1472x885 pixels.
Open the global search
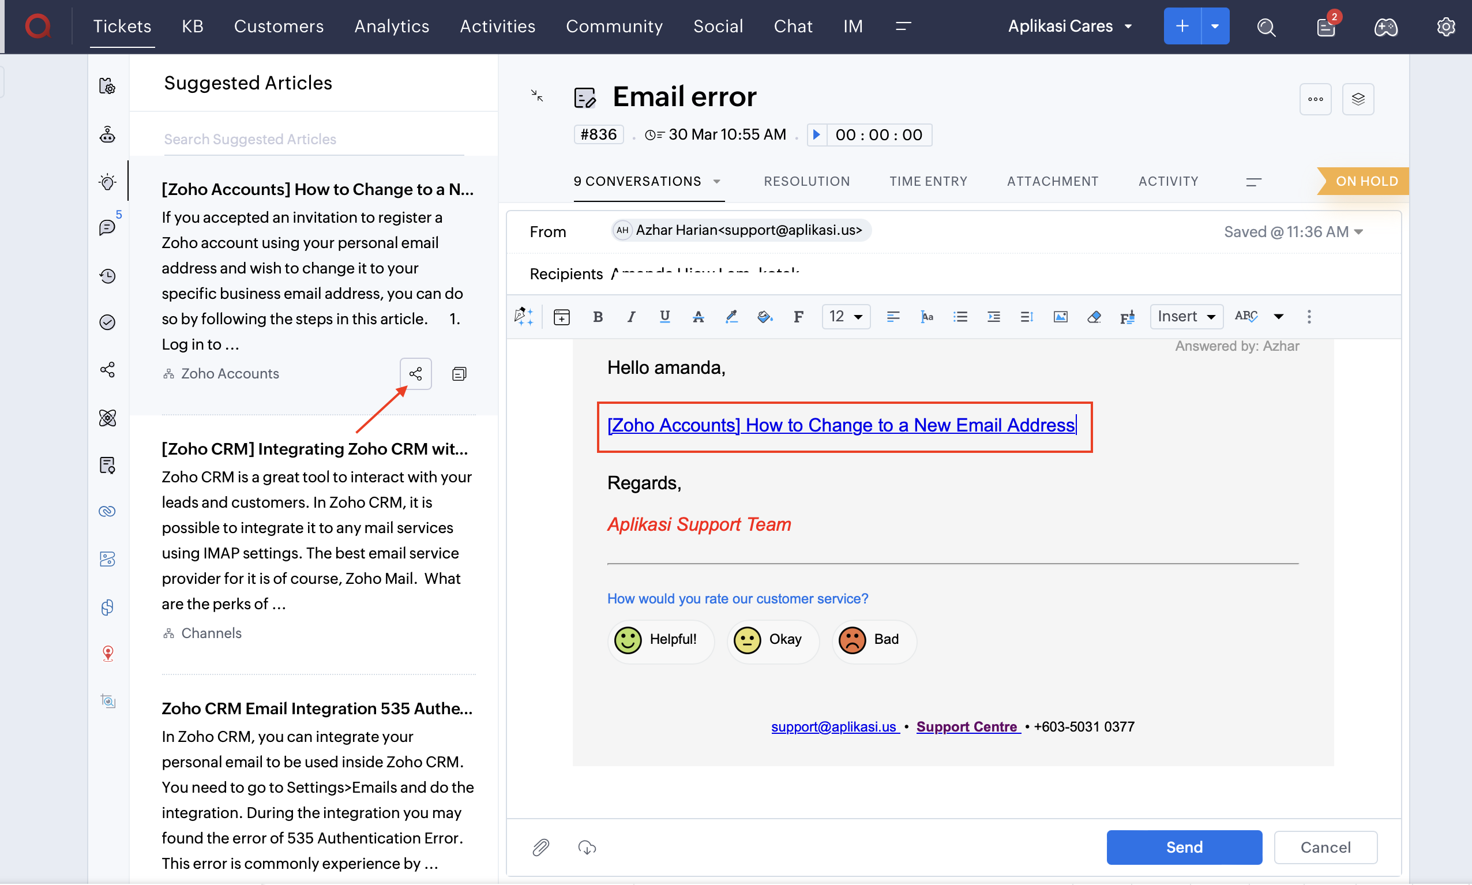(1266, 27)
